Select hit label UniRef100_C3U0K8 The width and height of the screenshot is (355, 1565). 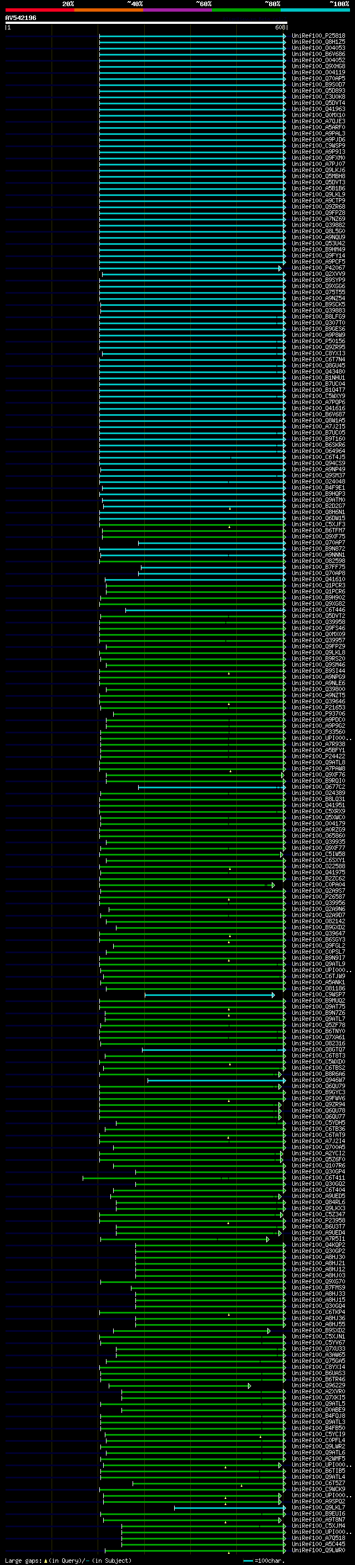(318, 97)
